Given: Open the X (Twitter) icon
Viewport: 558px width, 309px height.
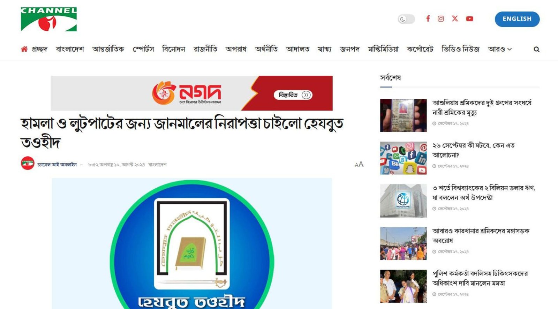Looking at the screenshot, I should [x=455, y=18].
